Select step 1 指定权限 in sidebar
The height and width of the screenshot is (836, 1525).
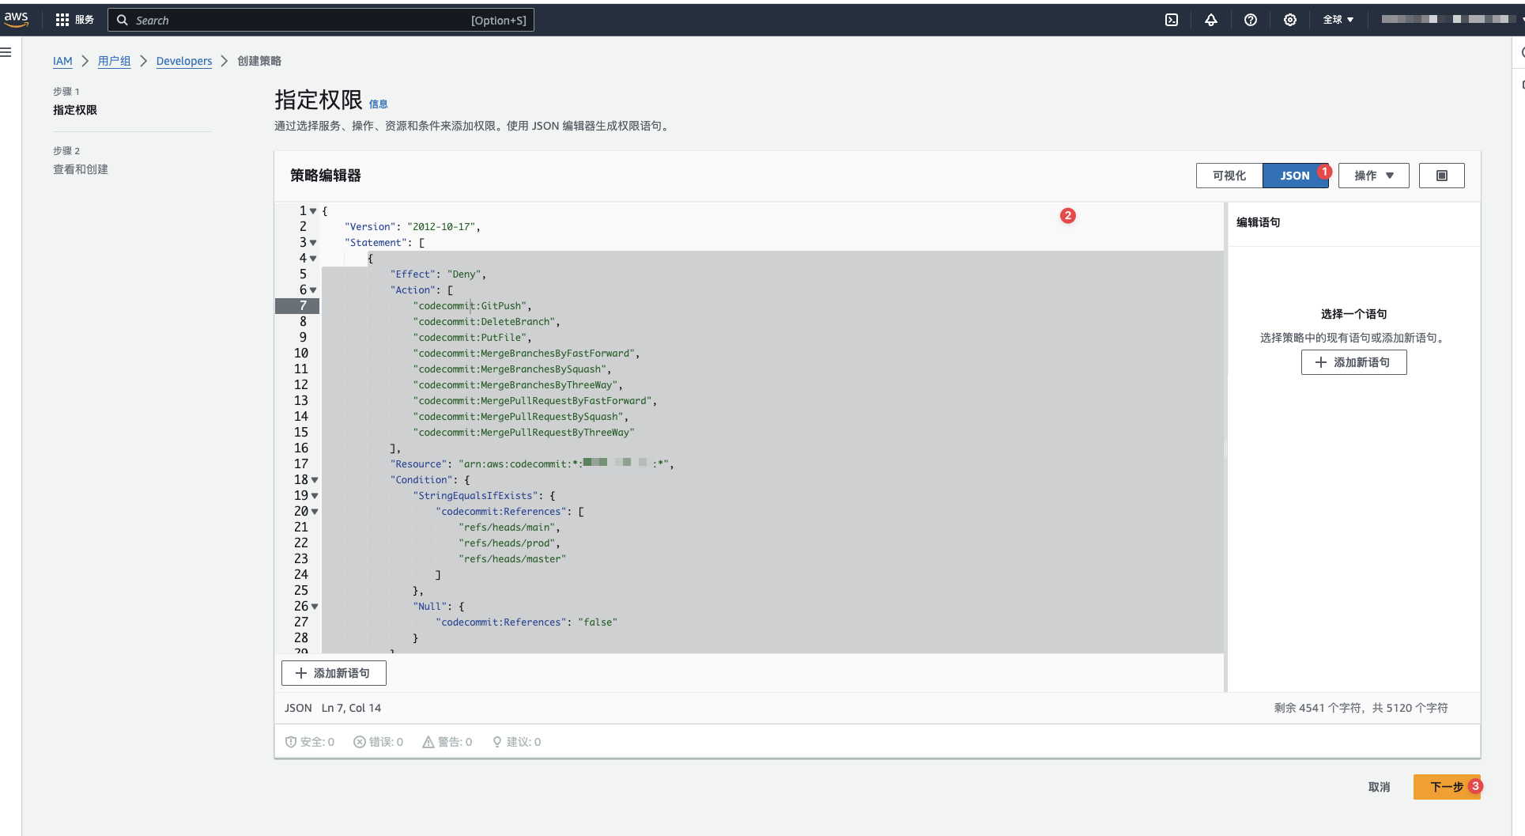[x=75, y=110]
